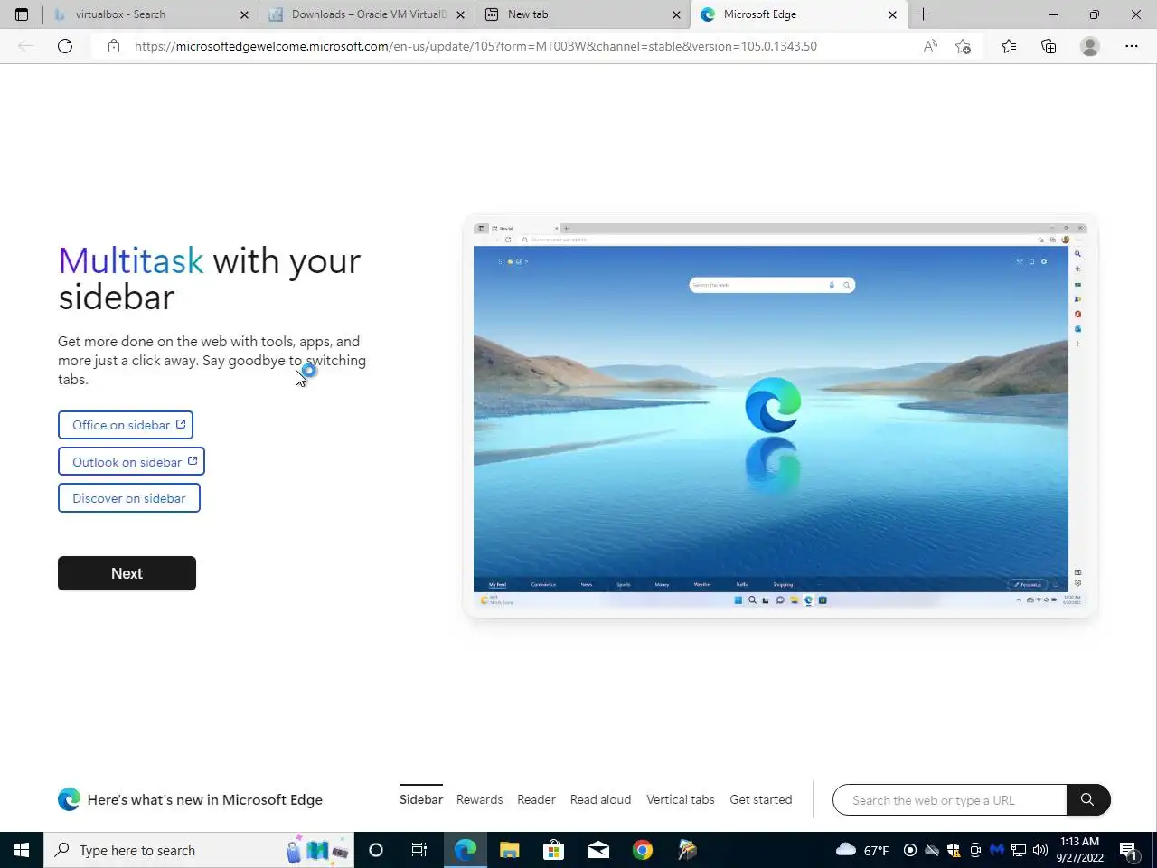Open the weather 67°F widget

click(x=862, y=850)
